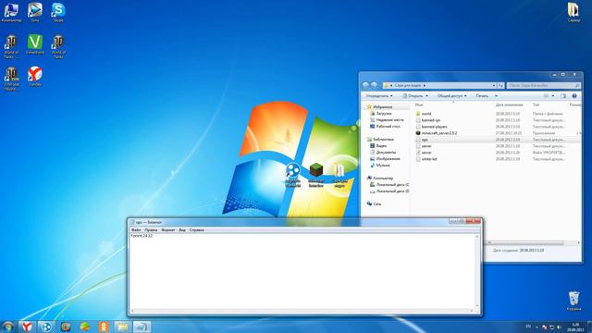
Task: Change view with Explorer view icon
Action: tap(547, 96)
